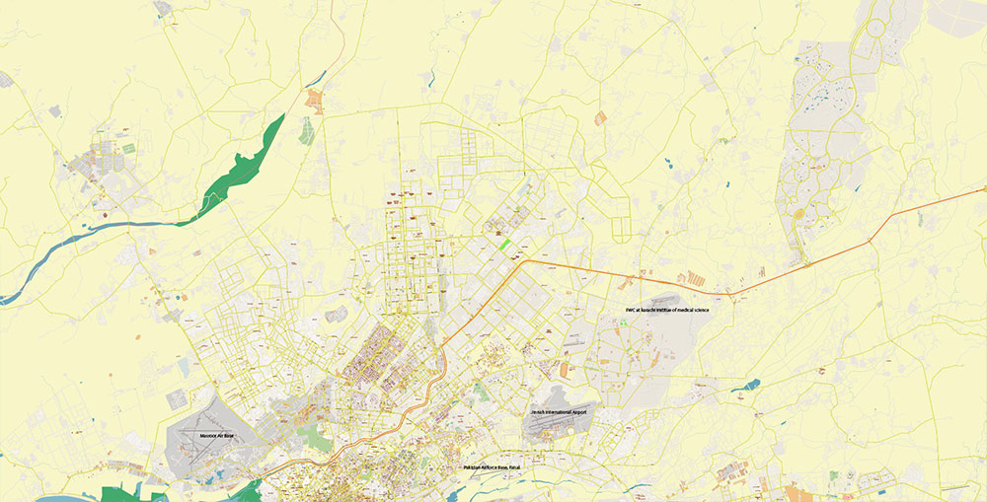
Task: Click the gray zone in top right corner
Action: (956, 17)
